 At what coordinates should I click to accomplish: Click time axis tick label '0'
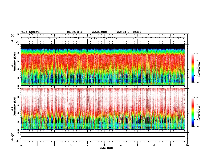pos(21,145)
